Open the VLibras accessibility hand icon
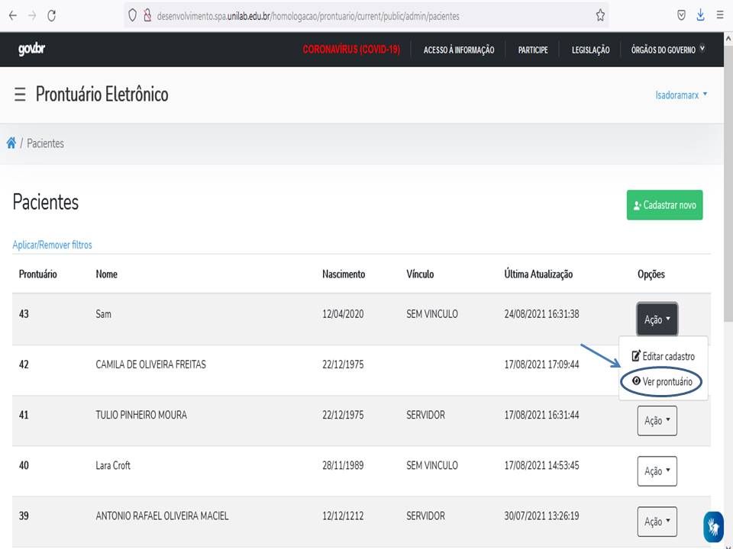 point(713,526)
